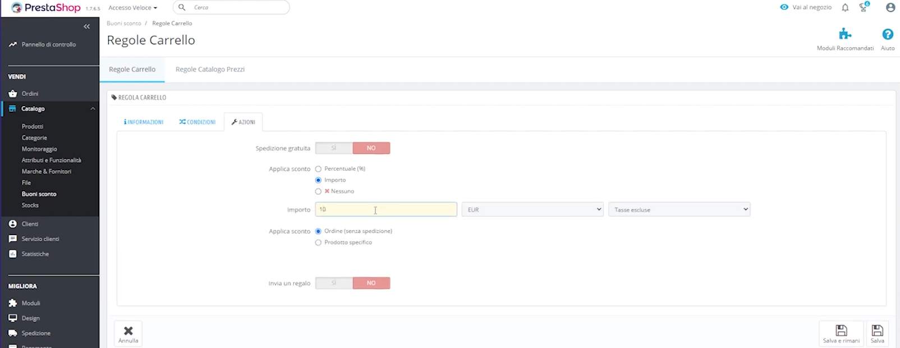
Task: Enable Spedizione gratuita with SI toggle
Action: pos(334,148)
